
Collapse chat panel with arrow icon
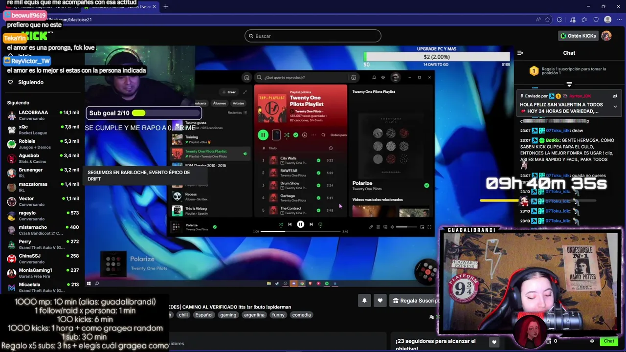(520, 53)
